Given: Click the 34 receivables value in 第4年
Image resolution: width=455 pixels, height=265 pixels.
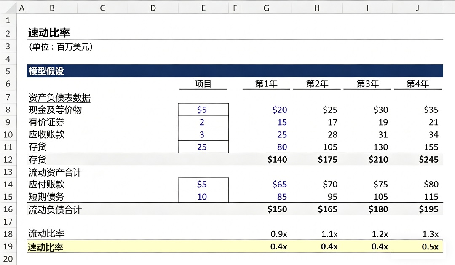Looking at the screenshot, I should coord(434,135).
